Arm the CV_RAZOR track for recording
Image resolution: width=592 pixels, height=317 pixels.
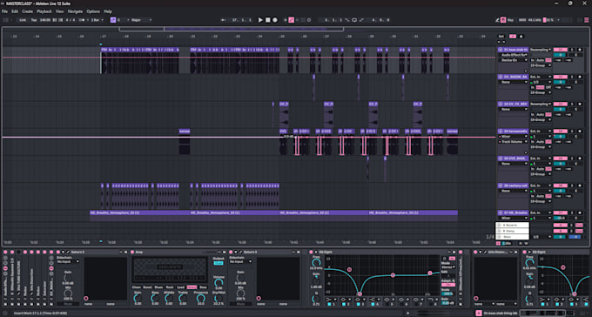point(580,77)
